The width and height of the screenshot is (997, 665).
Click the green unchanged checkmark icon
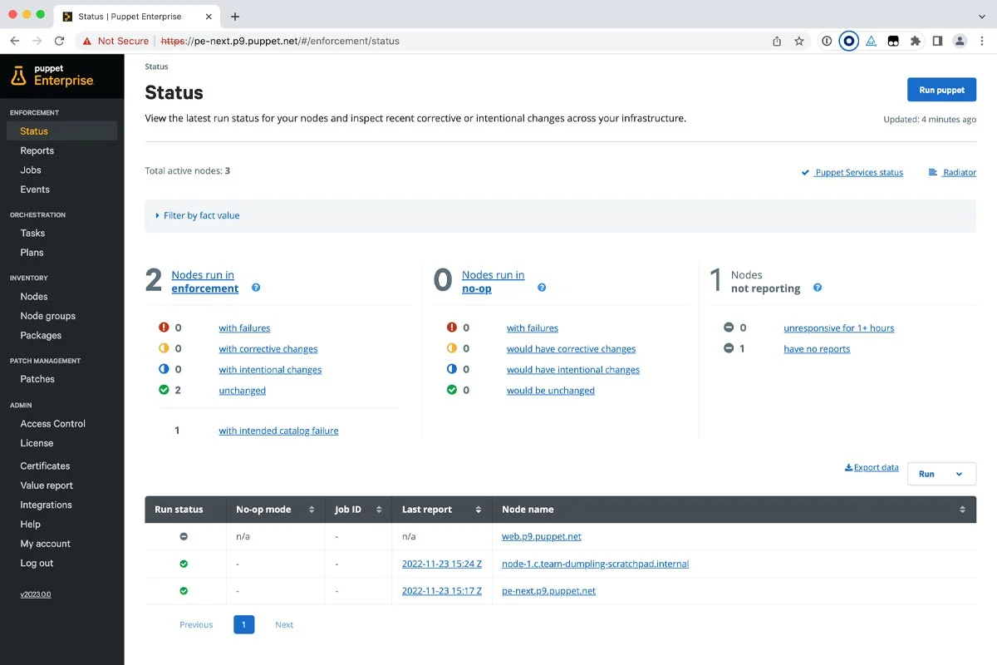tap(162, 390)
